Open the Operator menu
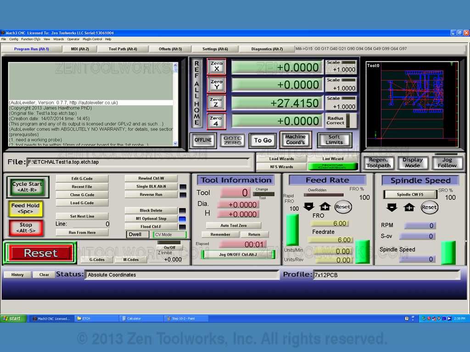 [73, 39]
